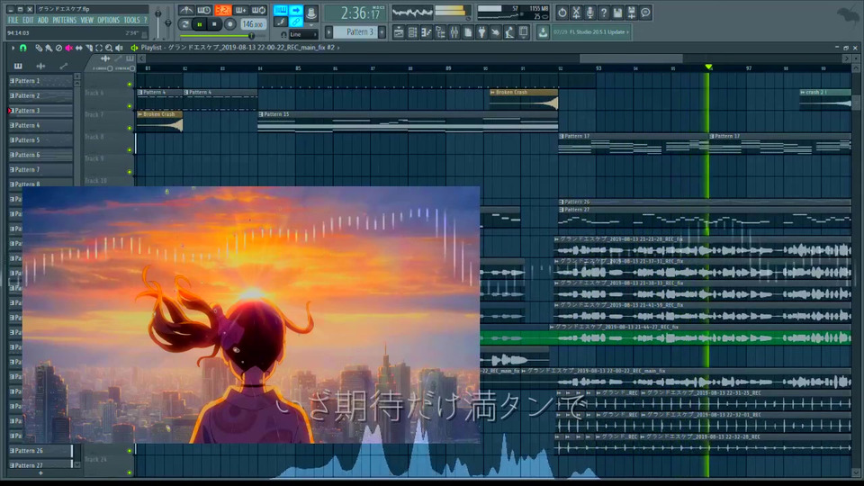Open the Mixer icon

[x=454, y=32]
